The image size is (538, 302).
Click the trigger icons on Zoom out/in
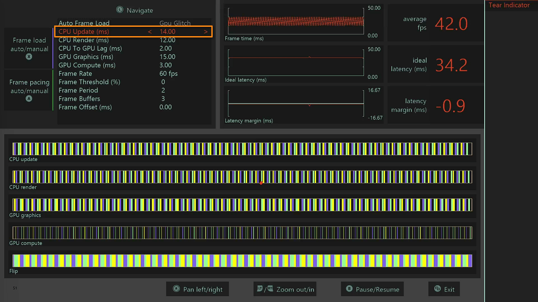265,289
